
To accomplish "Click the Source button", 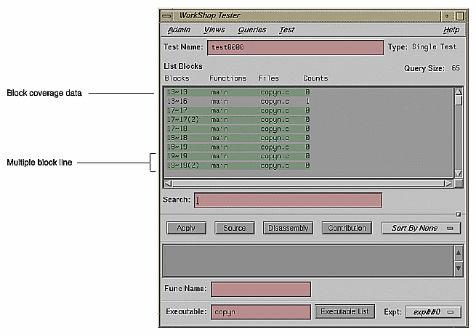I will coord(234,228).
